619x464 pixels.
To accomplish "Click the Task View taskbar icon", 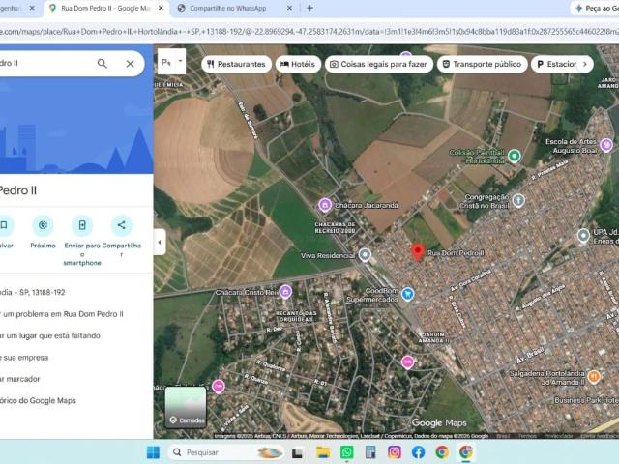I will [x=297, y=453].
